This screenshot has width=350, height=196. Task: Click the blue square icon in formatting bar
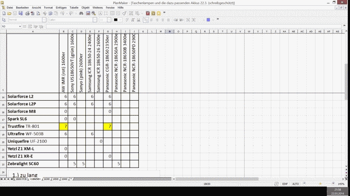click(x=208, y=20)
